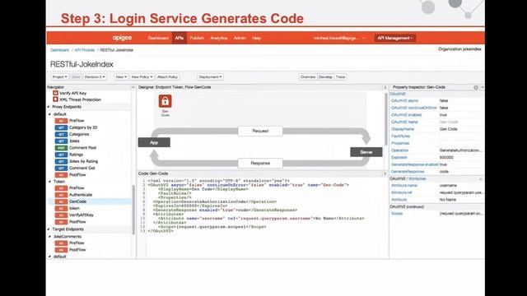The height and width of the screenshot is (296, 527).
Task: Click the GET badge beside Categories
Action: pos(61,134)
